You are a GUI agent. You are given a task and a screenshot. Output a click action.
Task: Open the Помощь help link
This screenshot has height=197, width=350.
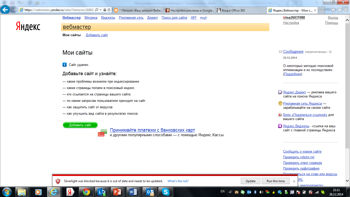pyautogui.click(x=332, y=23)
